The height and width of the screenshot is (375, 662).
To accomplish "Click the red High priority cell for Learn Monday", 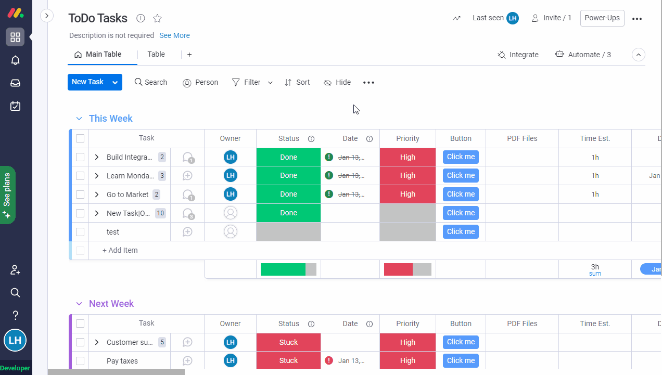I will [408, 176].
